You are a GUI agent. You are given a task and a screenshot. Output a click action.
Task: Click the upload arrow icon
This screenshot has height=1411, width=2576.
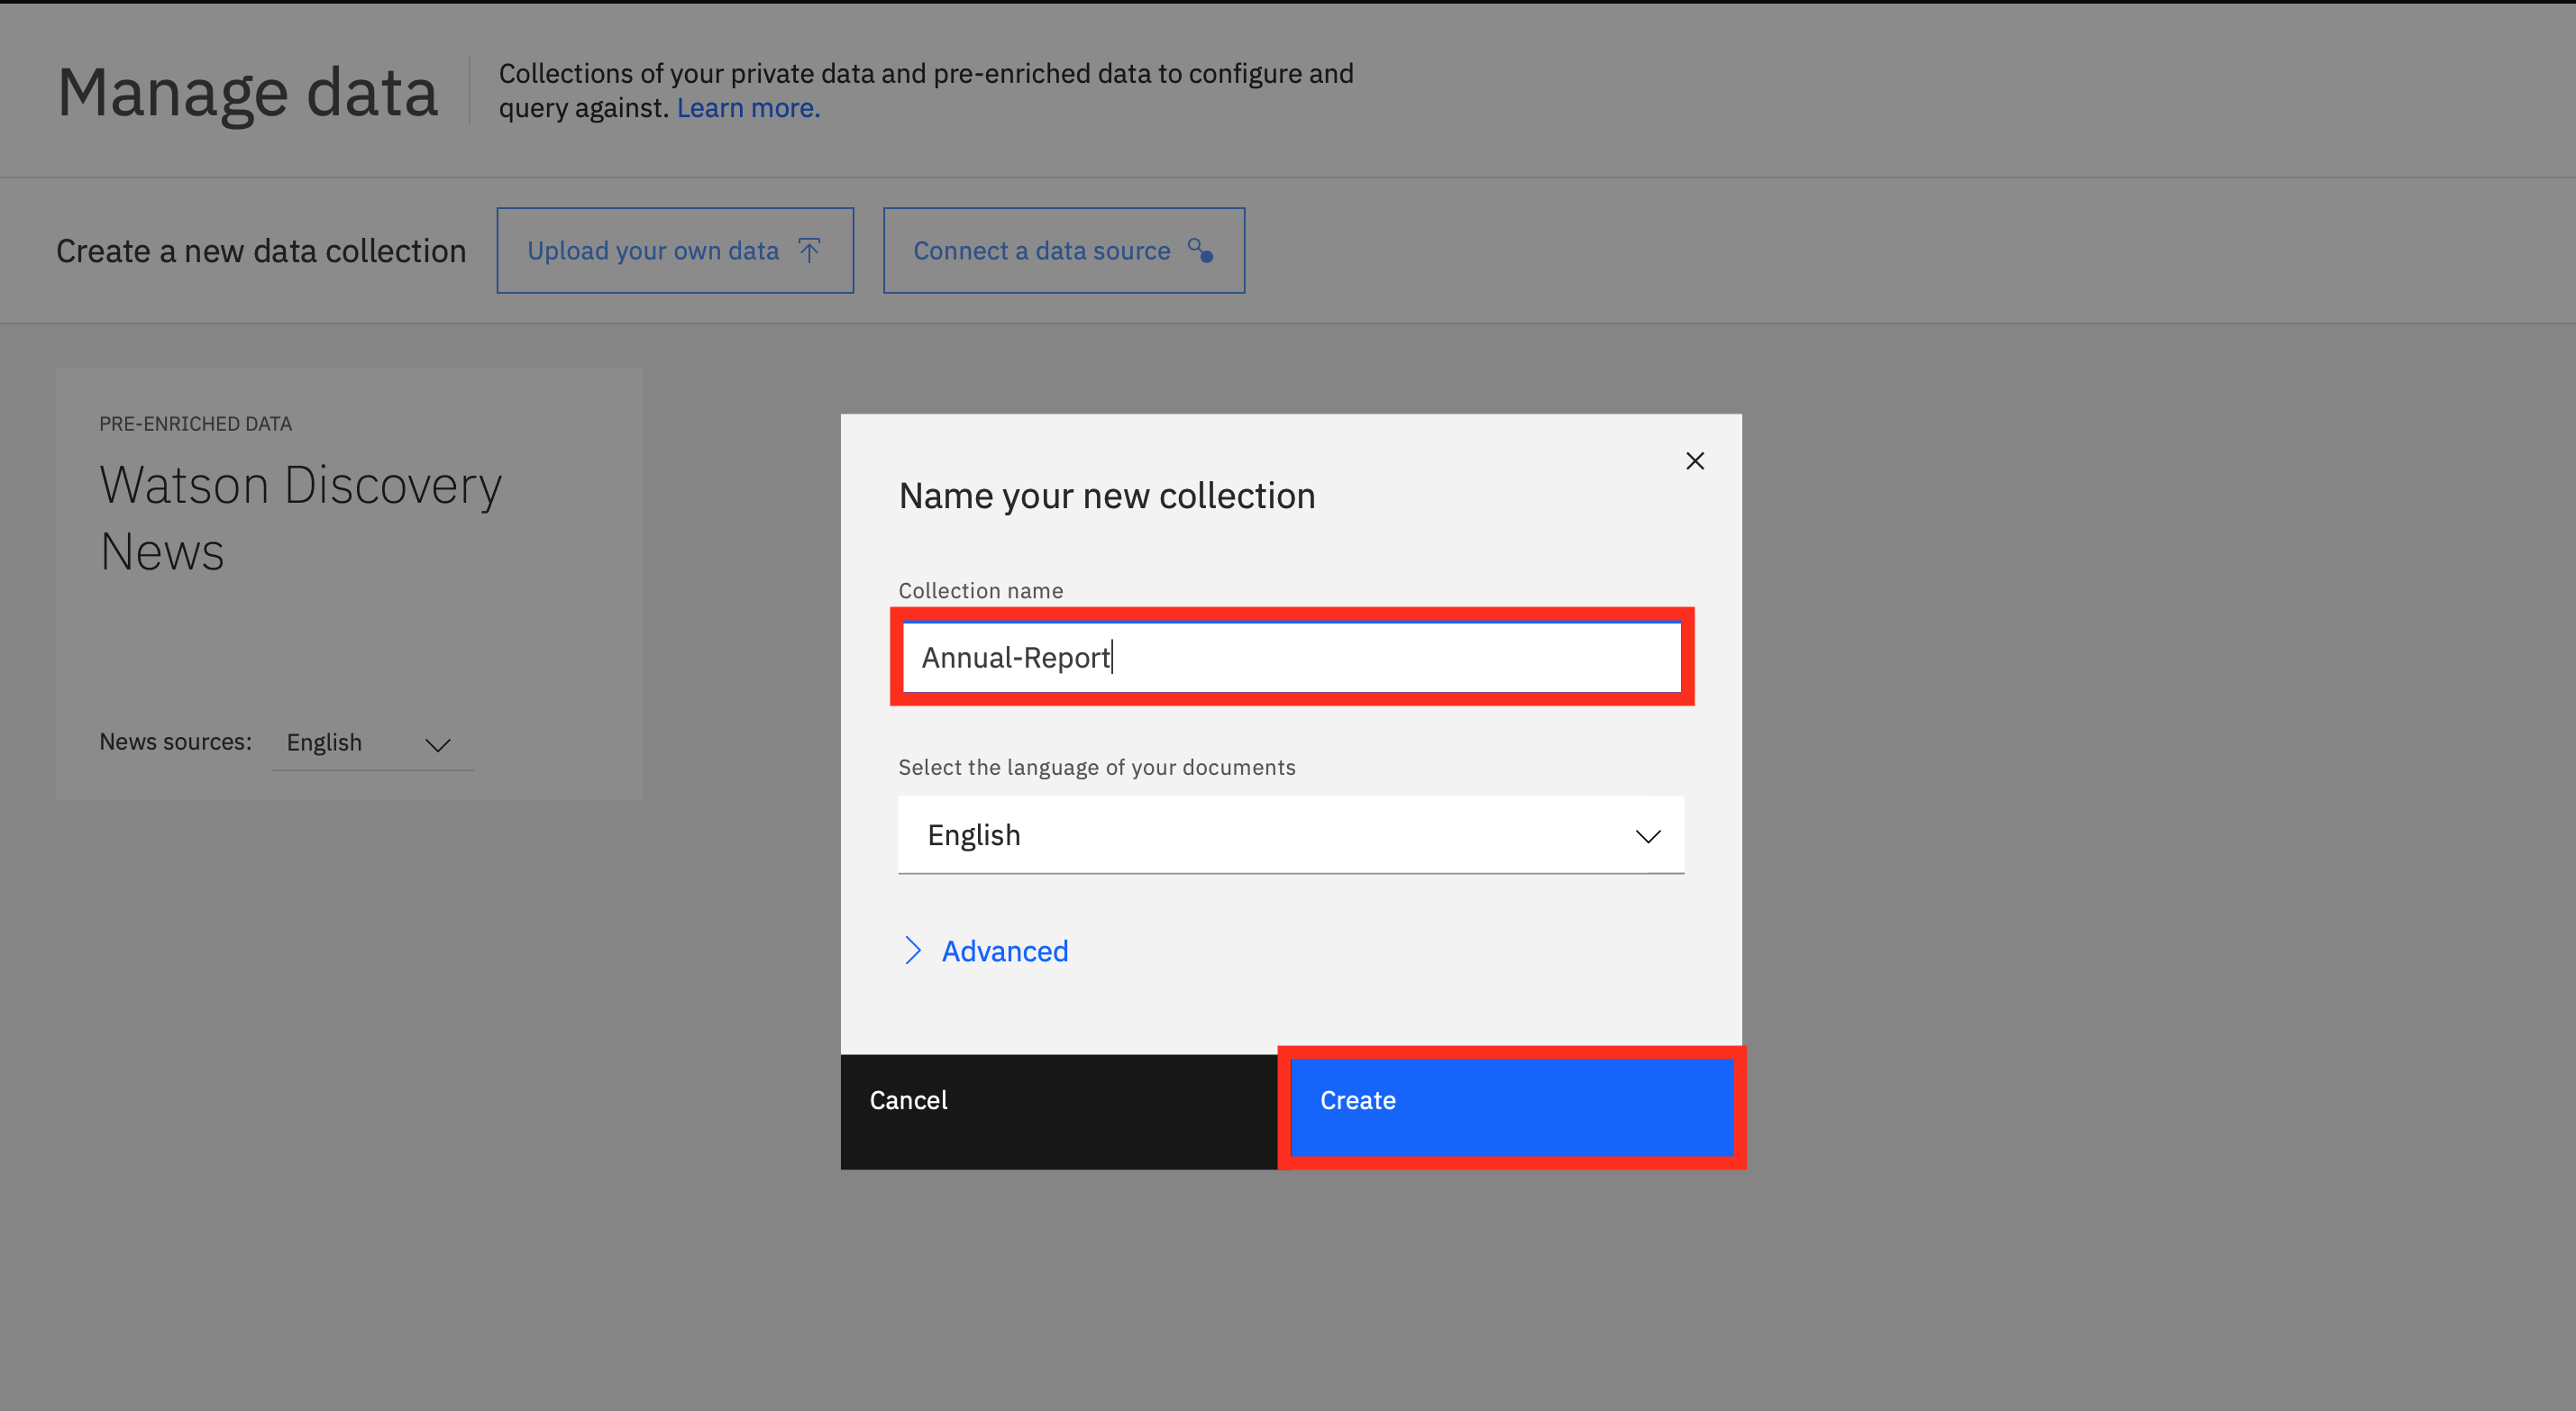click(x=809, y=250)
